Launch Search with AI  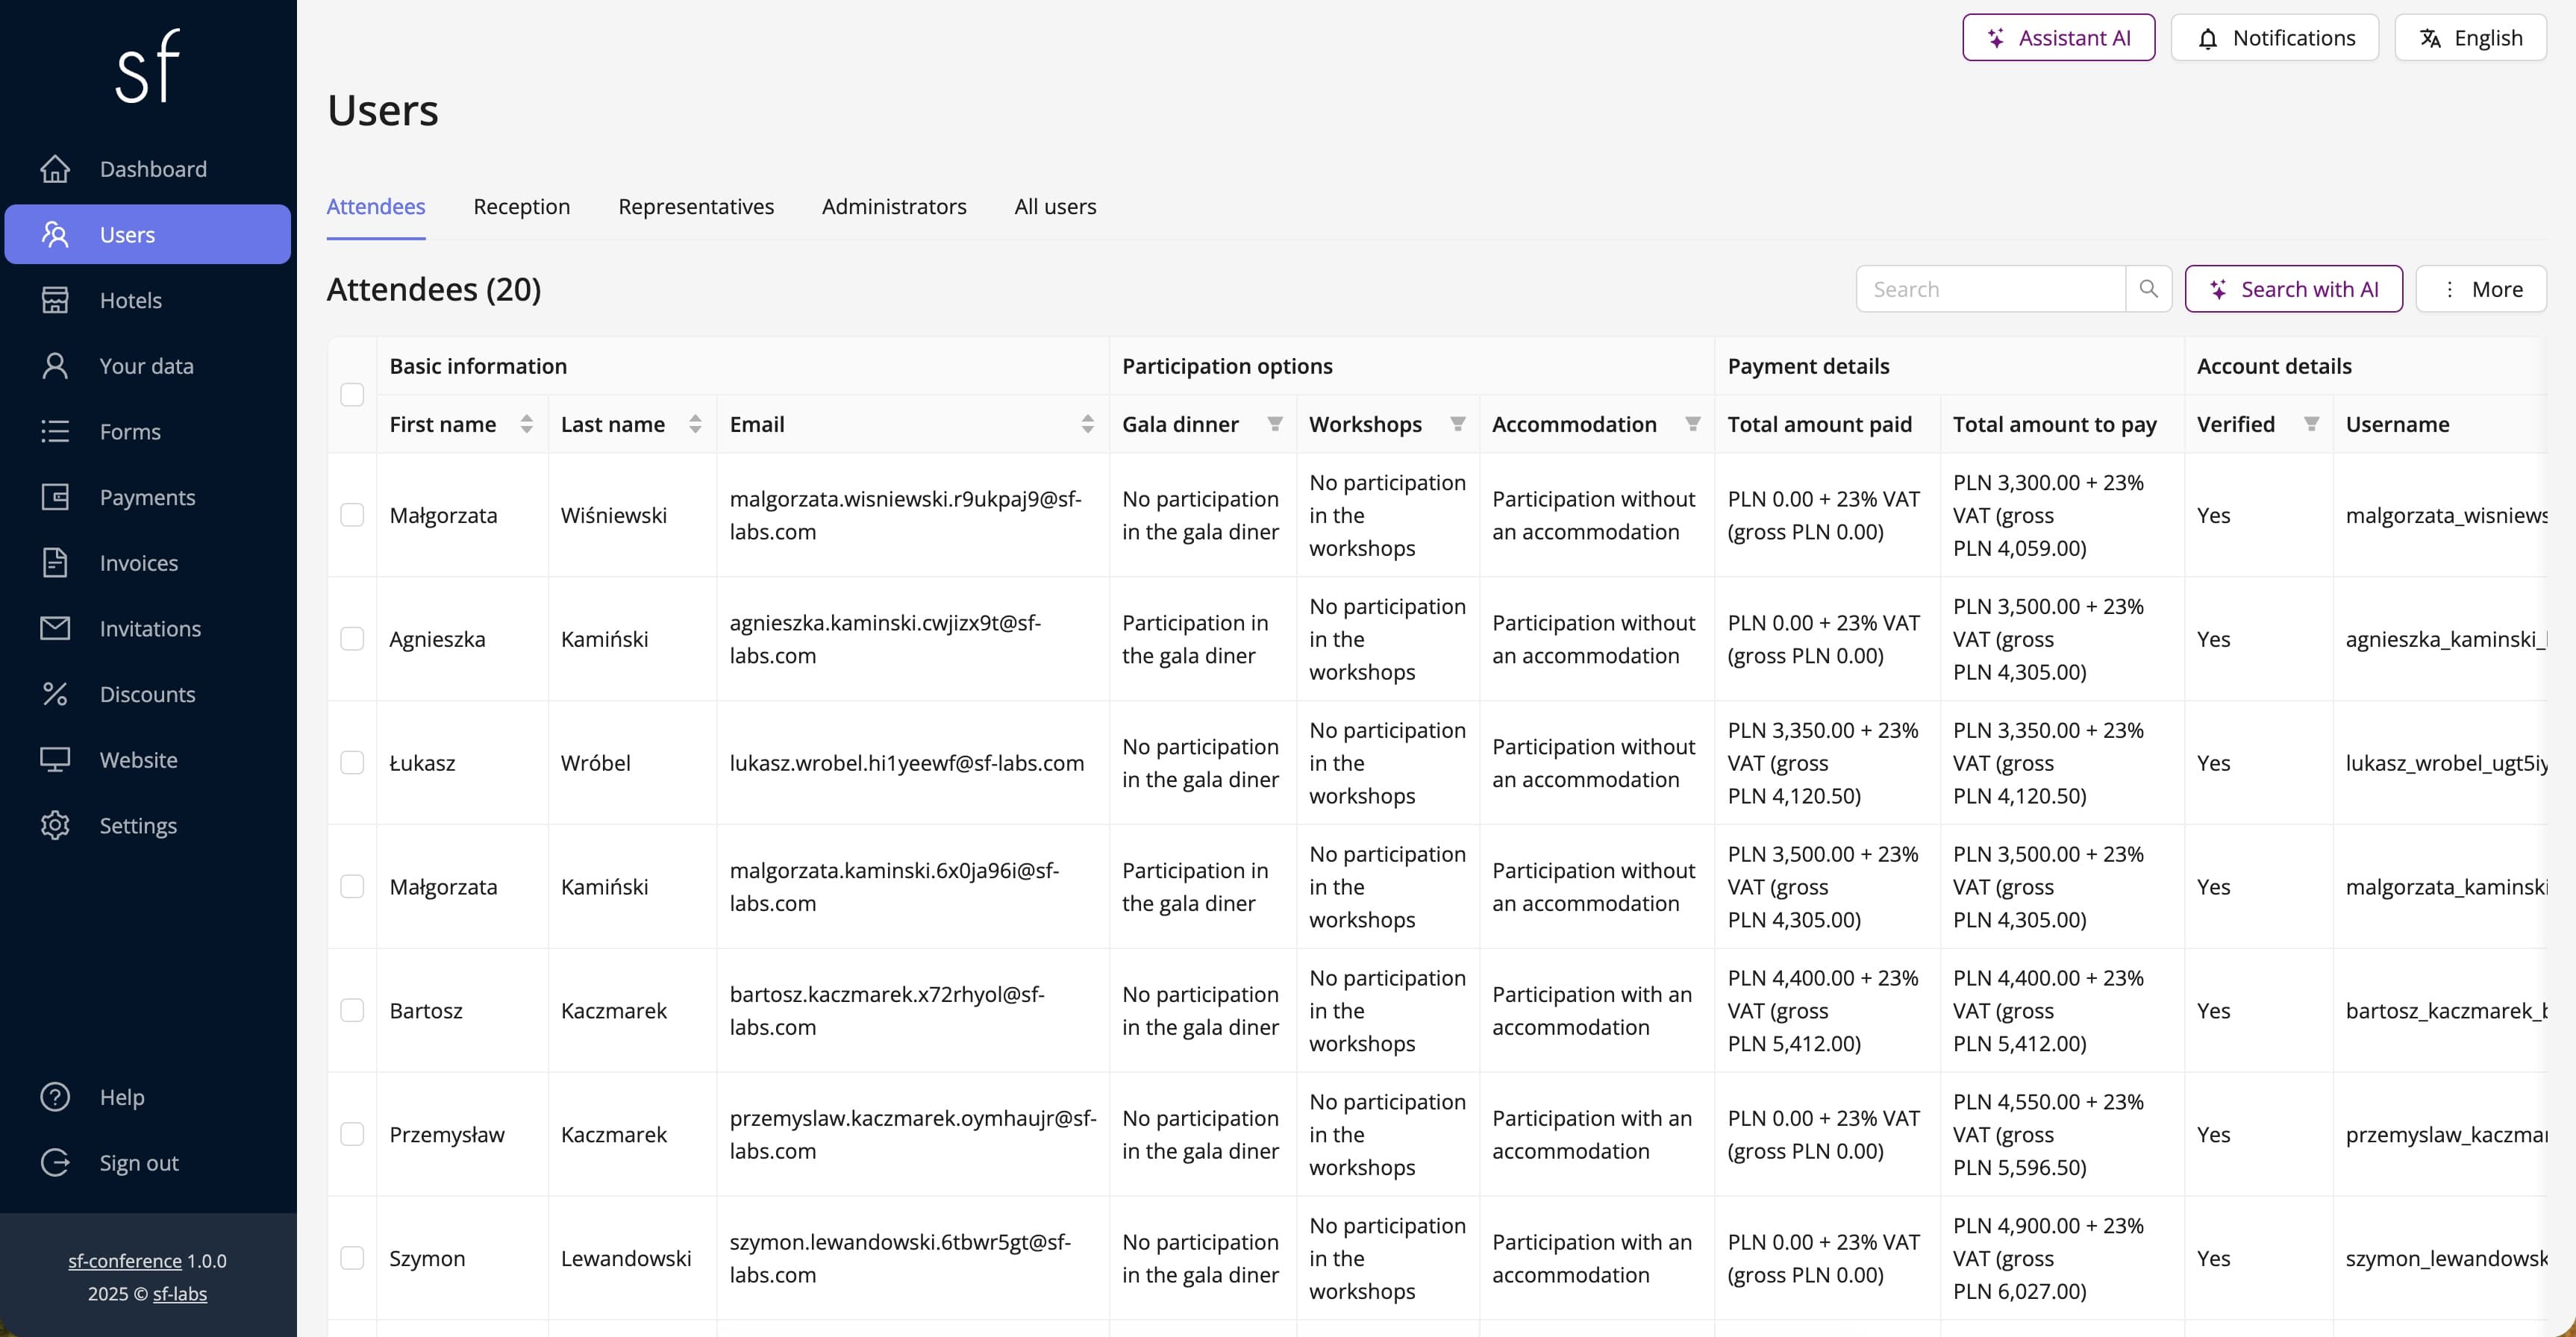(x=2294, y=288)
